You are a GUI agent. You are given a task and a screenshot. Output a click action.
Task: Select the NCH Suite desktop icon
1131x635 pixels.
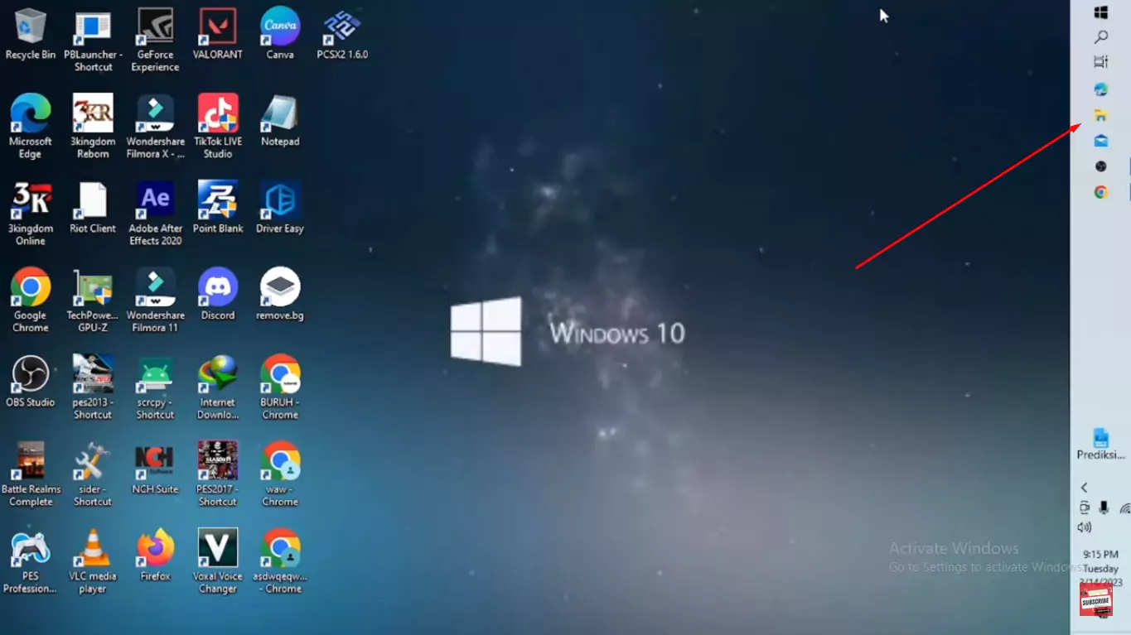(155, 469)
